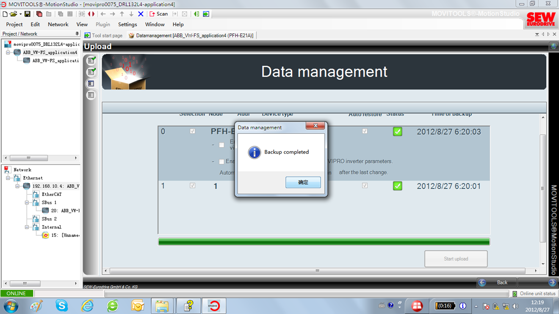Click the Scan network toolbar button
Viewport: 559px width, 314px height.
[159, 14]
